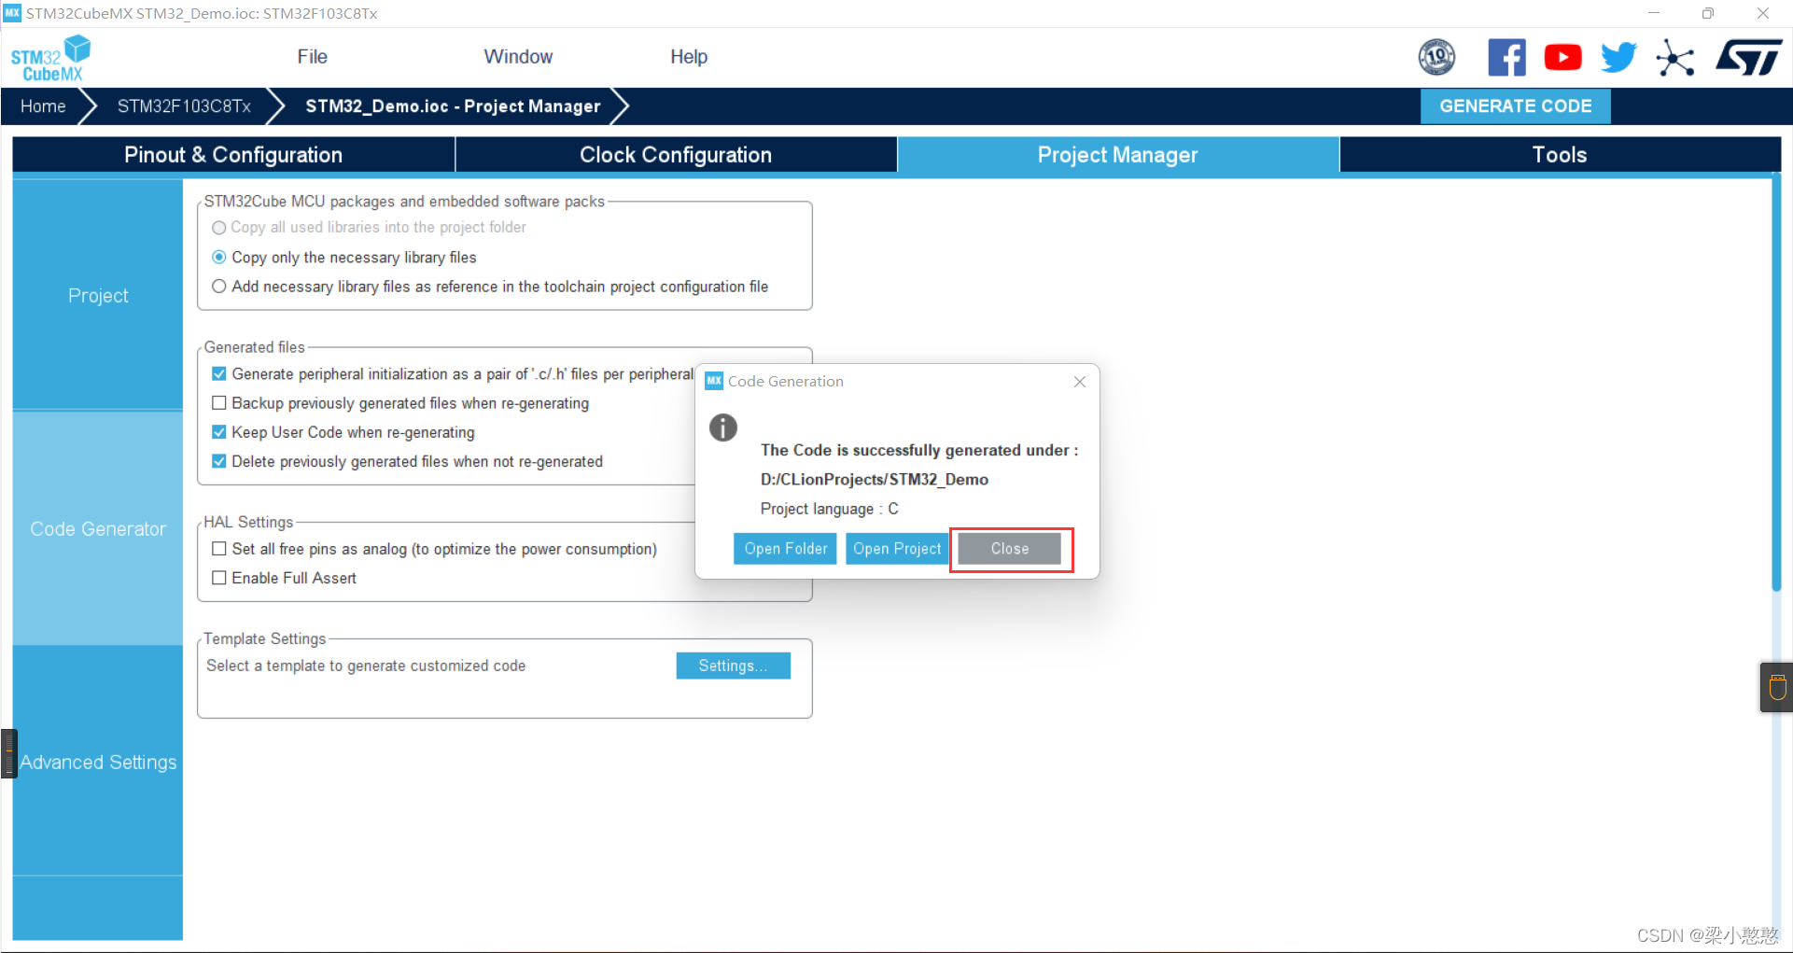The width and height of the screenshot is (1793, 953).
Task: Click the info icon in Code Generation dialog
Action: tap(723, 427)
